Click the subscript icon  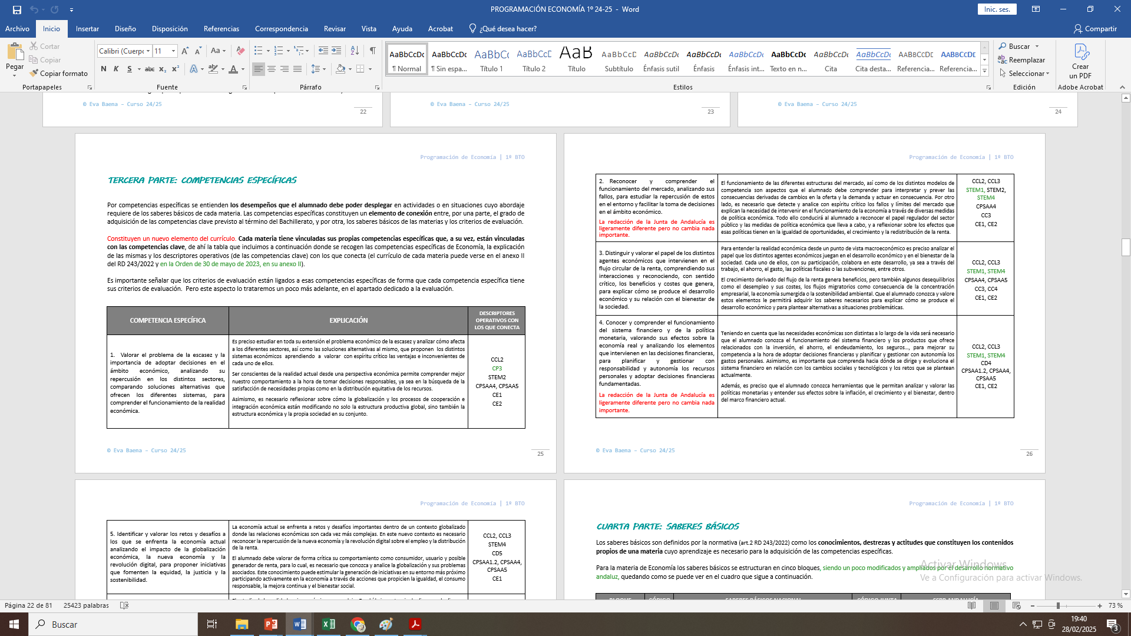click(x=163, y=69)
